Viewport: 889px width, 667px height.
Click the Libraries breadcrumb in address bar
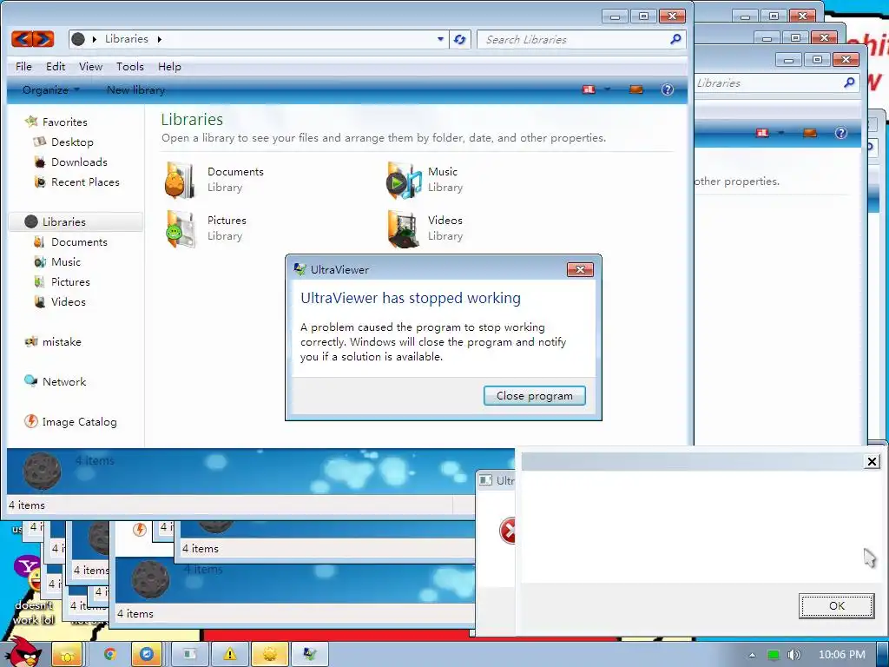(127, 39)
